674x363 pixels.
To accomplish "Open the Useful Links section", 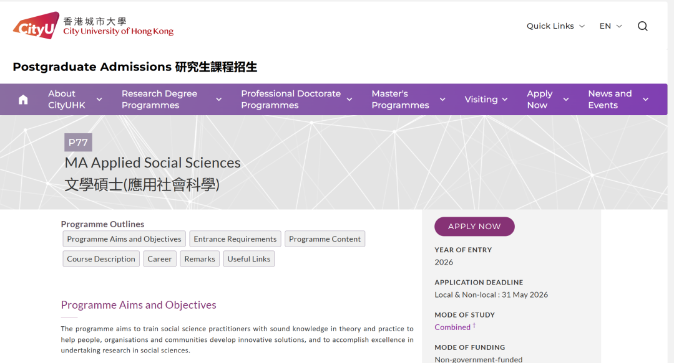I will pos(249,258).
